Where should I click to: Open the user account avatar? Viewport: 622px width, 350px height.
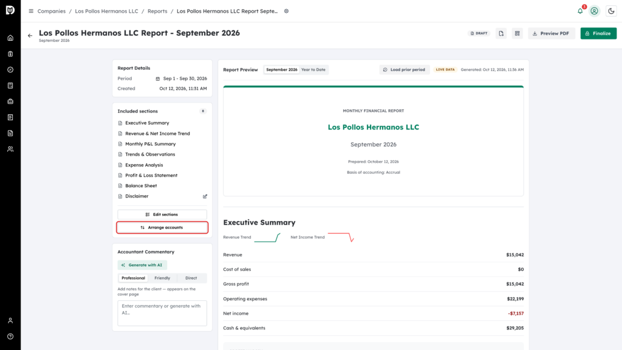click(x=594, y=11)
